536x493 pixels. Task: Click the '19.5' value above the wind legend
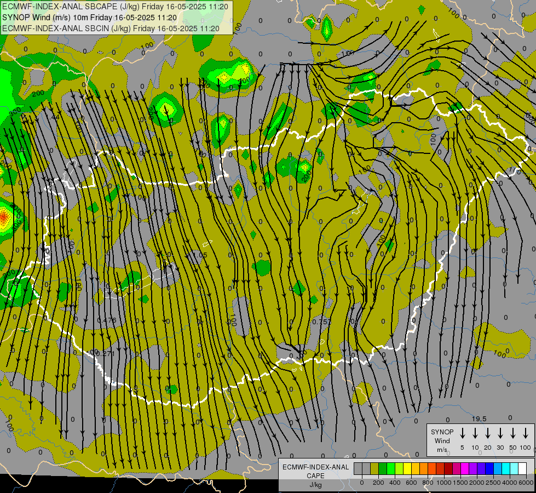click(479, 419)
